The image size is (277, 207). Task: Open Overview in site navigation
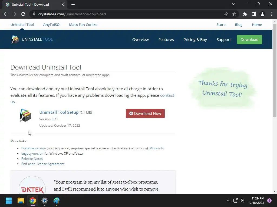point(140,40)
